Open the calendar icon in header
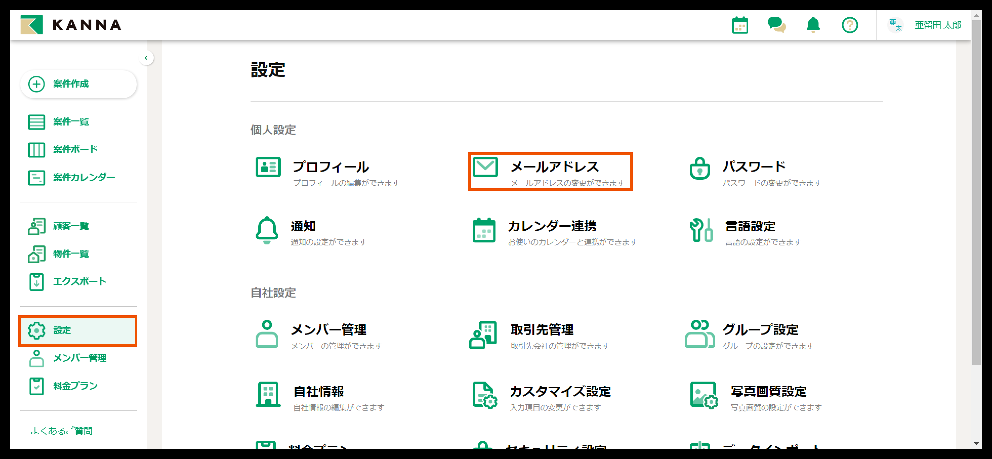 740,25
